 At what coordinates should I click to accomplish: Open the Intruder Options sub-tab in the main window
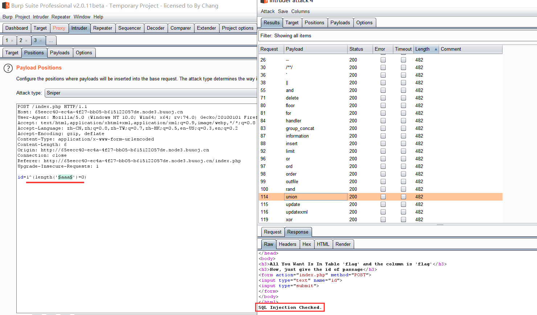coord(84,53)
